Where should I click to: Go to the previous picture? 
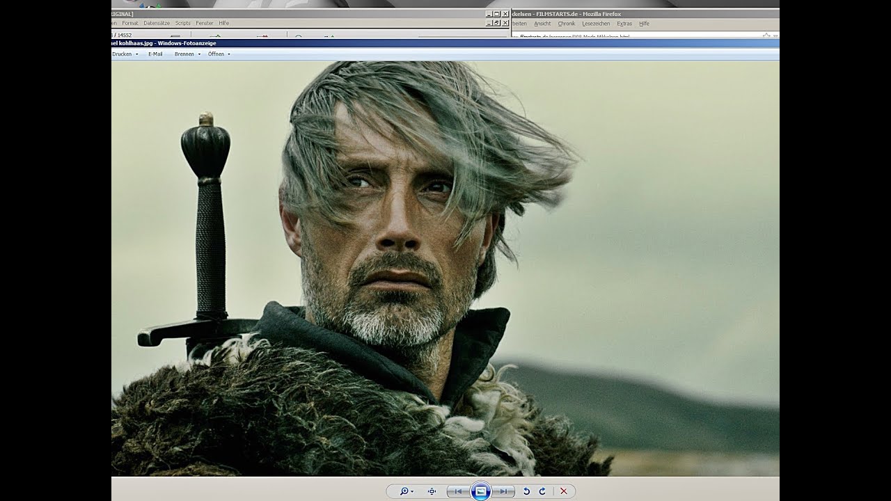pos(458,491)
